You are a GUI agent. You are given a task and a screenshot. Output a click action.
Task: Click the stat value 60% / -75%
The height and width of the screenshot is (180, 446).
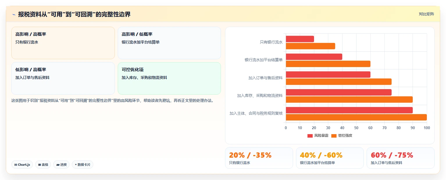click(x=392, y=155)
